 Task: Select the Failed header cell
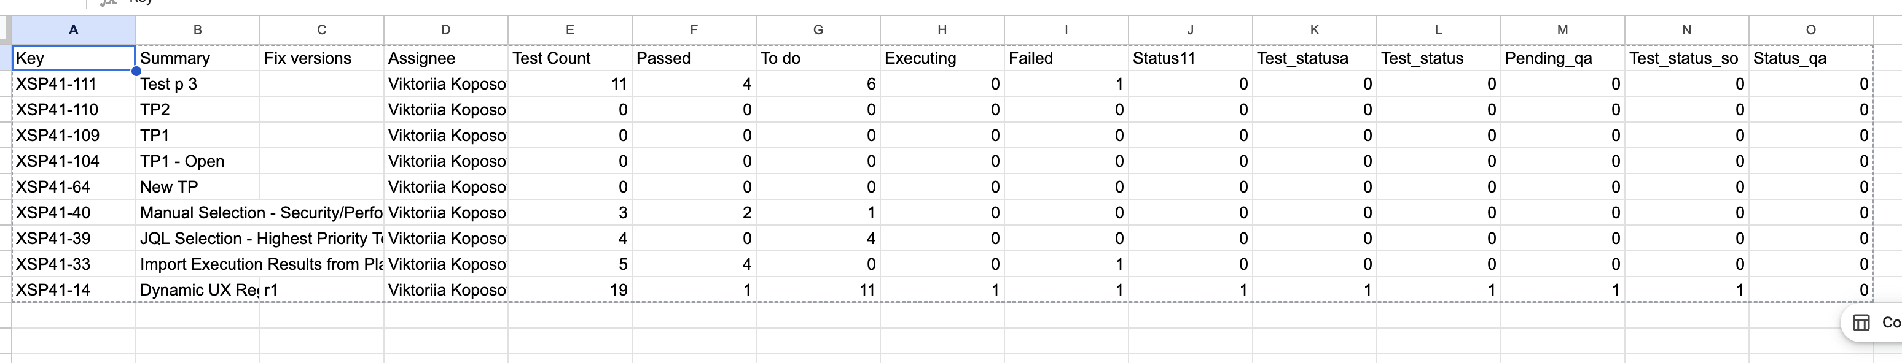[x=1065, y=58]
